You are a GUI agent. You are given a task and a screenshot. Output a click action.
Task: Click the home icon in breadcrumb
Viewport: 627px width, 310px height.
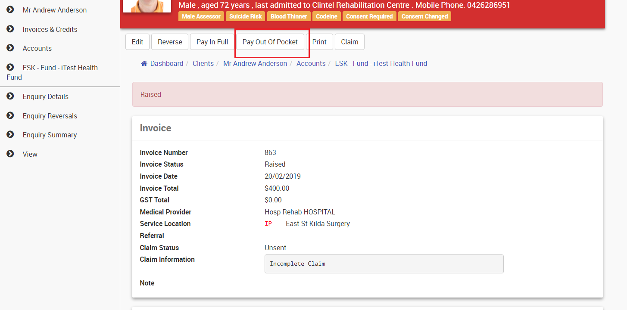click(144, 63)
